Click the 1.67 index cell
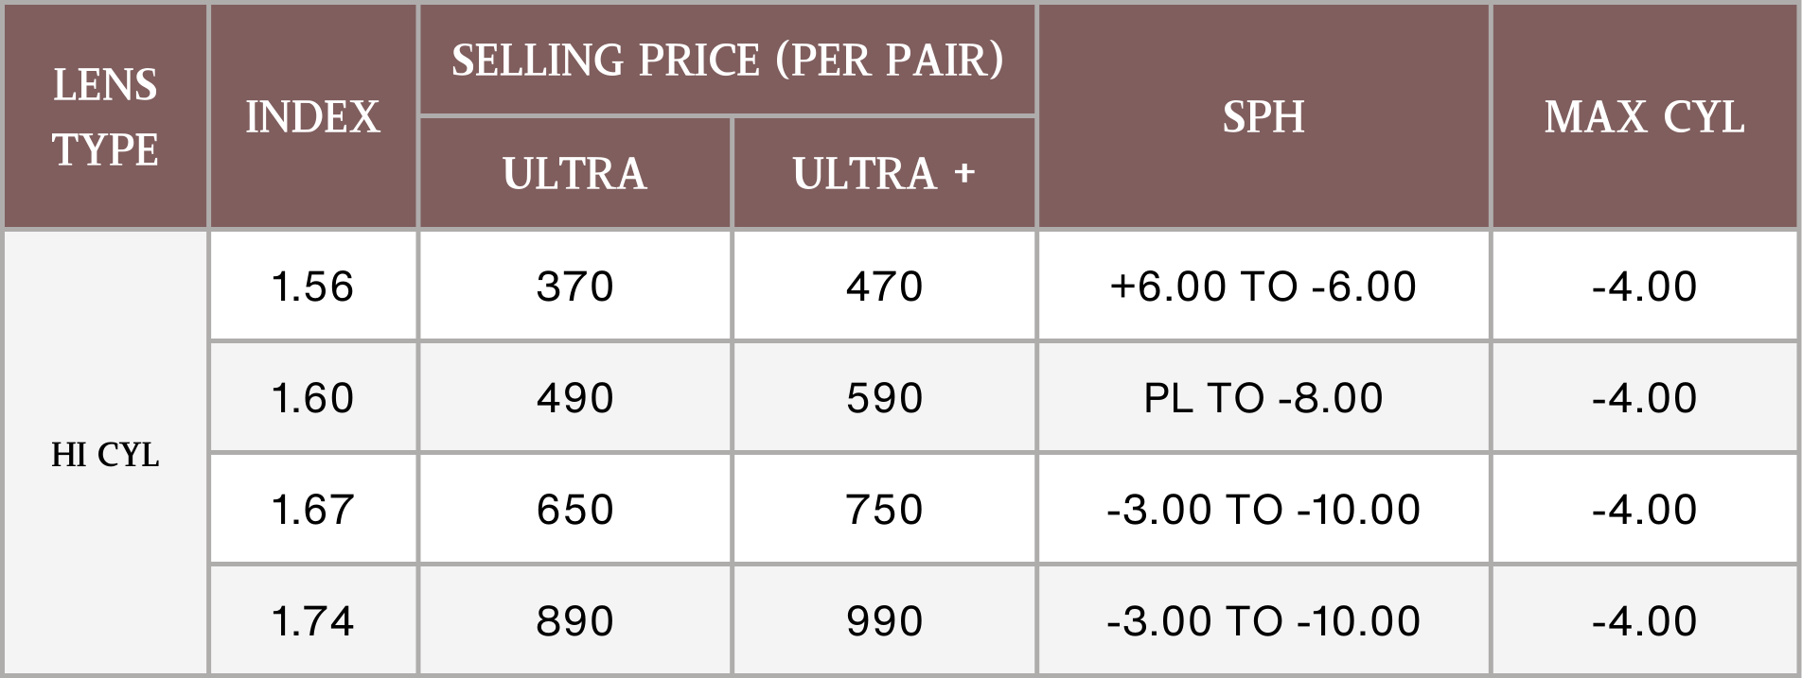This screenshot has height=678, width=1802. (x=312, y=510)
